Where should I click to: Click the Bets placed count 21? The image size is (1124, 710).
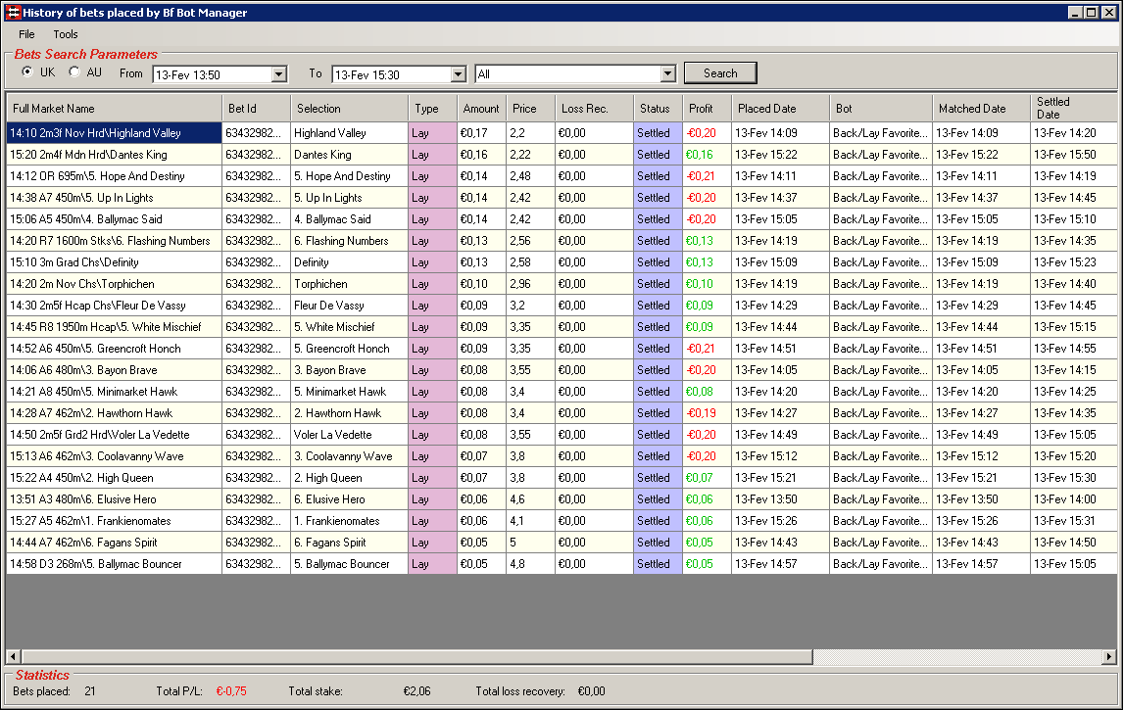89,691
